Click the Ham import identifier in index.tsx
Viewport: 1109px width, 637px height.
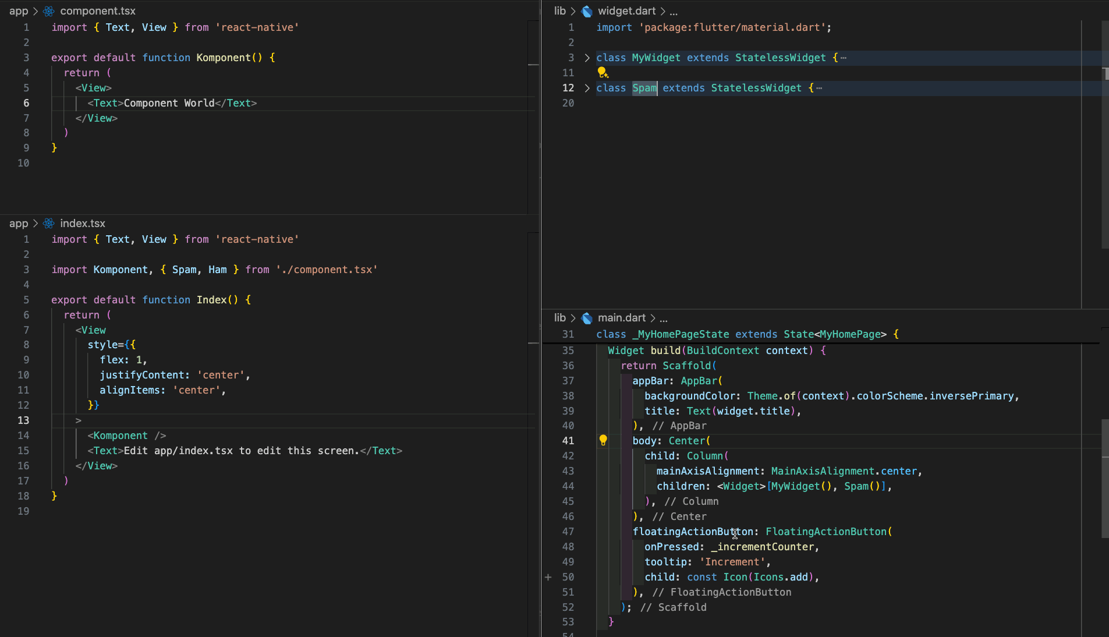click(x=218, y=270)
